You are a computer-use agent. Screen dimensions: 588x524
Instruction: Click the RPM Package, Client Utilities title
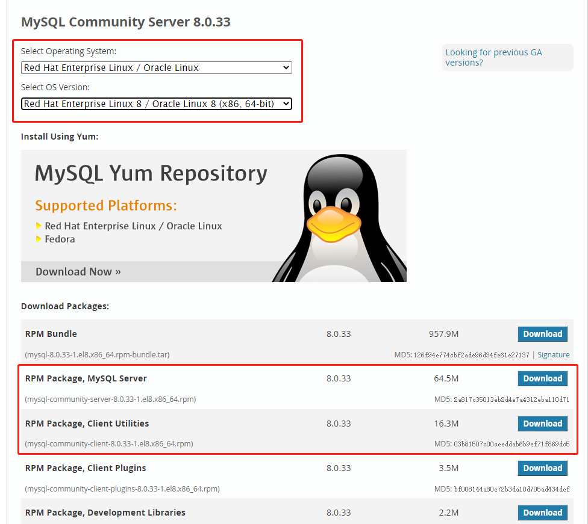pyautogui.click(x=87, y=424)
